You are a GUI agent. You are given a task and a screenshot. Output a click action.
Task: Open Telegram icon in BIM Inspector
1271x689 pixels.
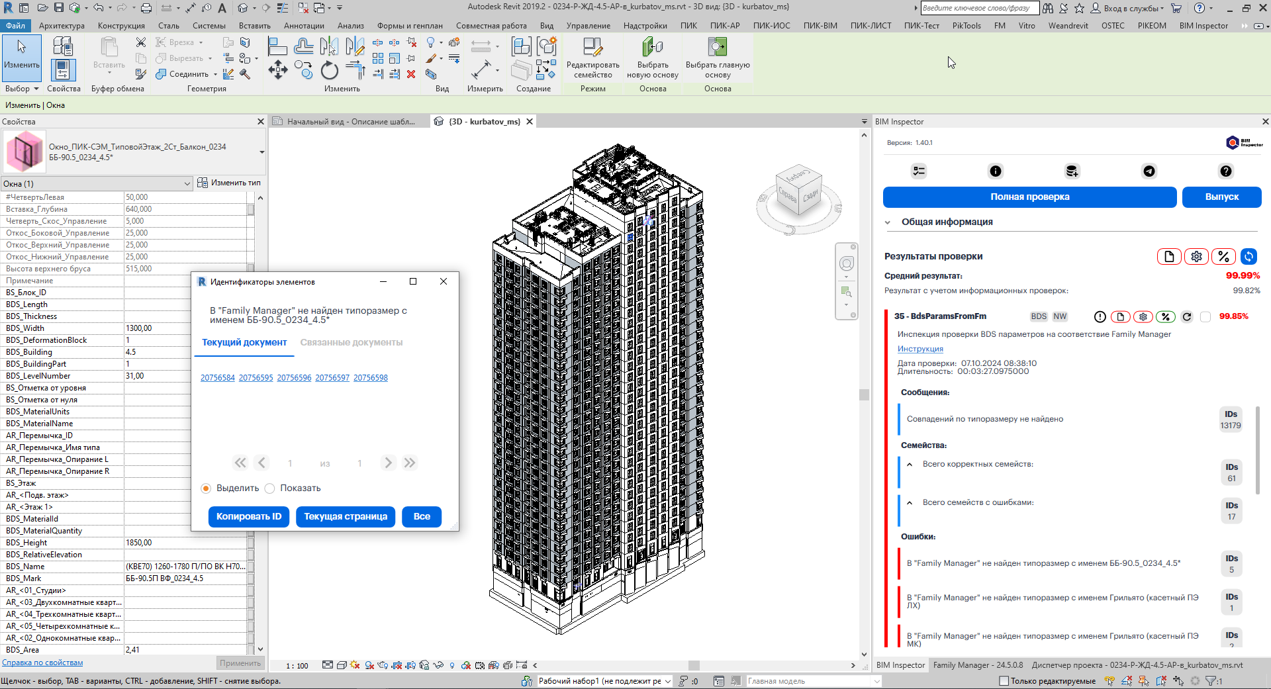(1149, 171)
